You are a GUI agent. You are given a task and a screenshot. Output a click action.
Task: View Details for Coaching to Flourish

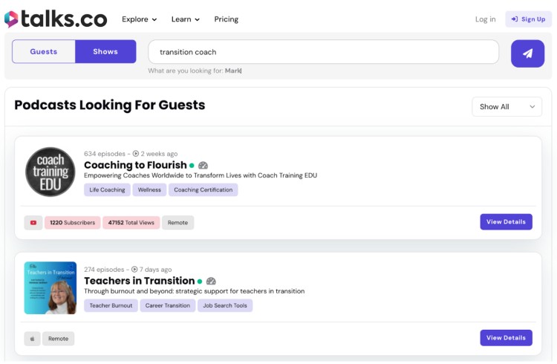point(506,222)
